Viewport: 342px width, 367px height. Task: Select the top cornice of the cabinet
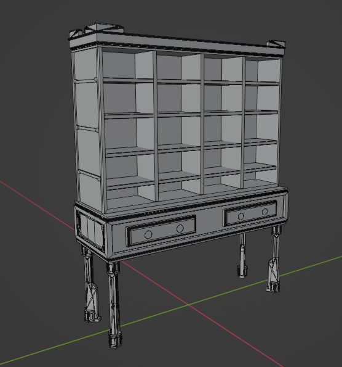[177, 41]
